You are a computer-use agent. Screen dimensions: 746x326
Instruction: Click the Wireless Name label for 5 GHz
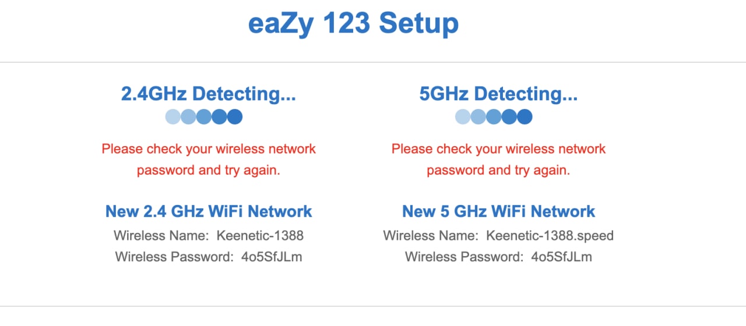(430, 236)
